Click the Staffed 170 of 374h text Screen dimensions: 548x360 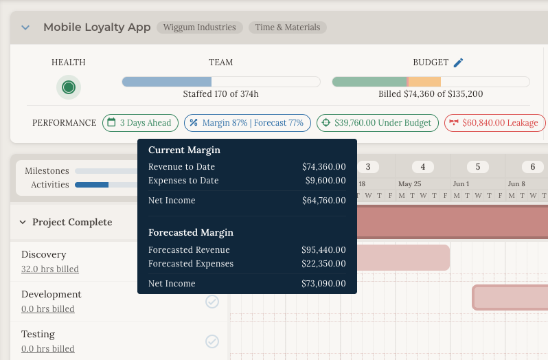221,94
